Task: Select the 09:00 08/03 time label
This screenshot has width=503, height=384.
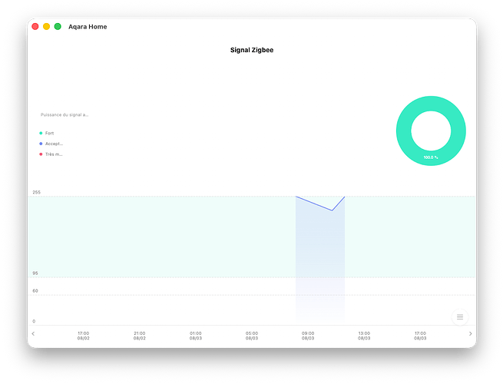Action: pyautogui.click(x=308, y=336)
